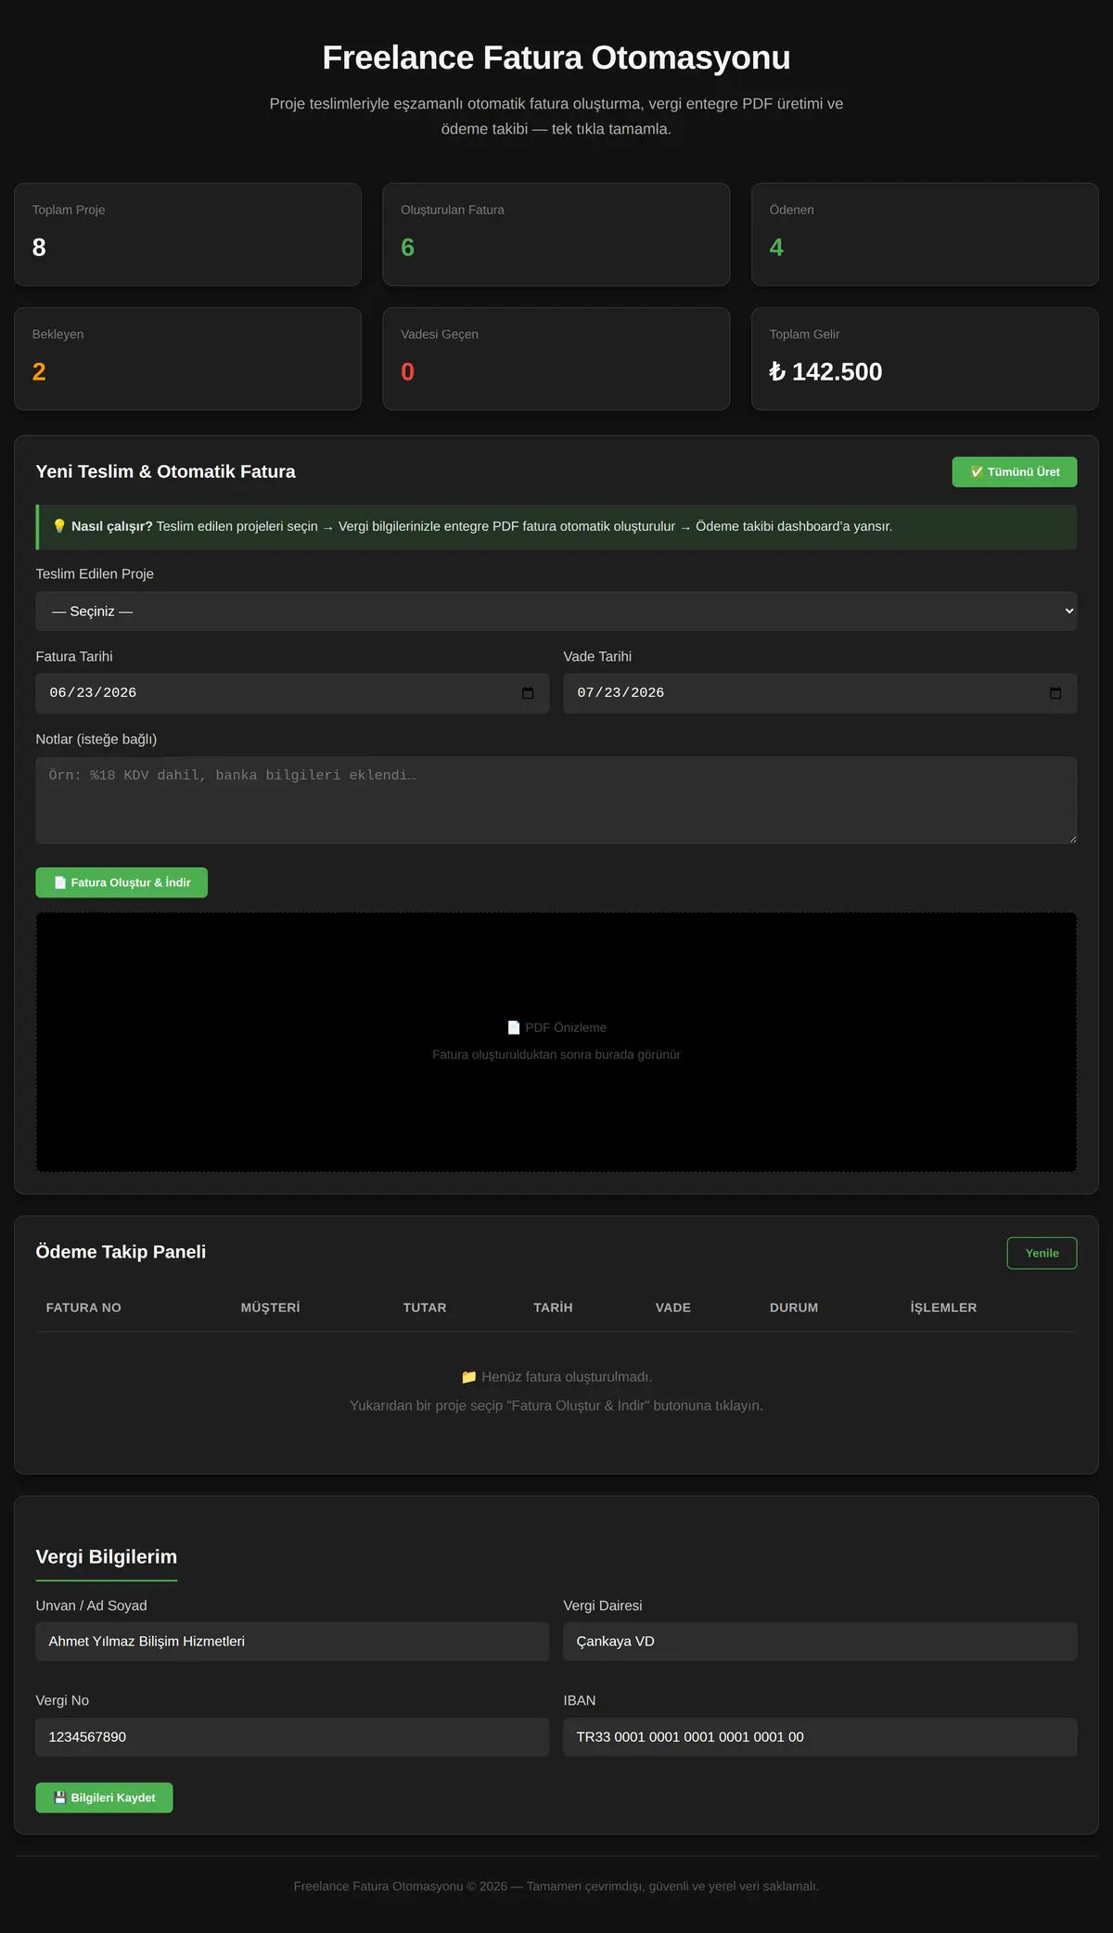1113x1933 pixels.
Task: Focus the Notlar textarea
Action: coord(556,800)
